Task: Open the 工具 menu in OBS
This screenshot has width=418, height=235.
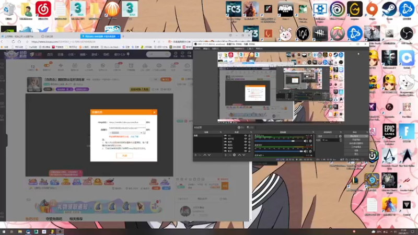Action: (250, 49)
